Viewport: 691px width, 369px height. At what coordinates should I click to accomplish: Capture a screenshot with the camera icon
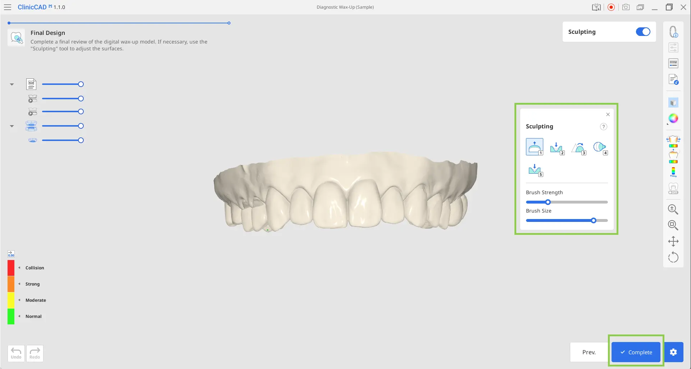(x=626, y=7)
